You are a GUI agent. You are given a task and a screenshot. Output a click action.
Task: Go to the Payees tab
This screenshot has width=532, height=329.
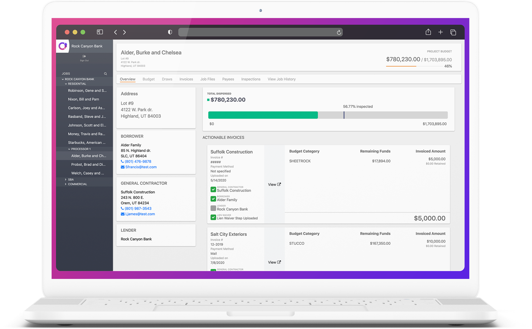point(228,79)
